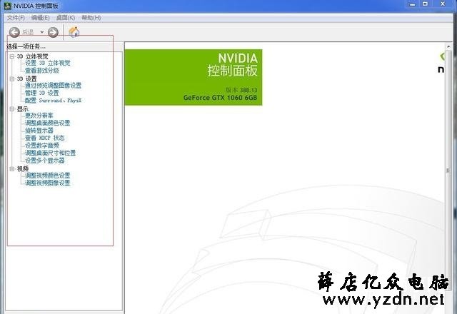Image resolution: width=457 pixels, height=314 pixels.
Task: Go to the Home page icon
Action: (74, 31)
